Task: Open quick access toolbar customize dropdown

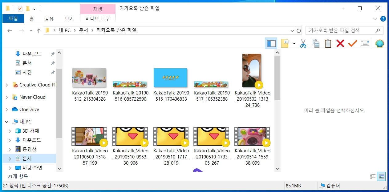Action: (x=34, y=9)
